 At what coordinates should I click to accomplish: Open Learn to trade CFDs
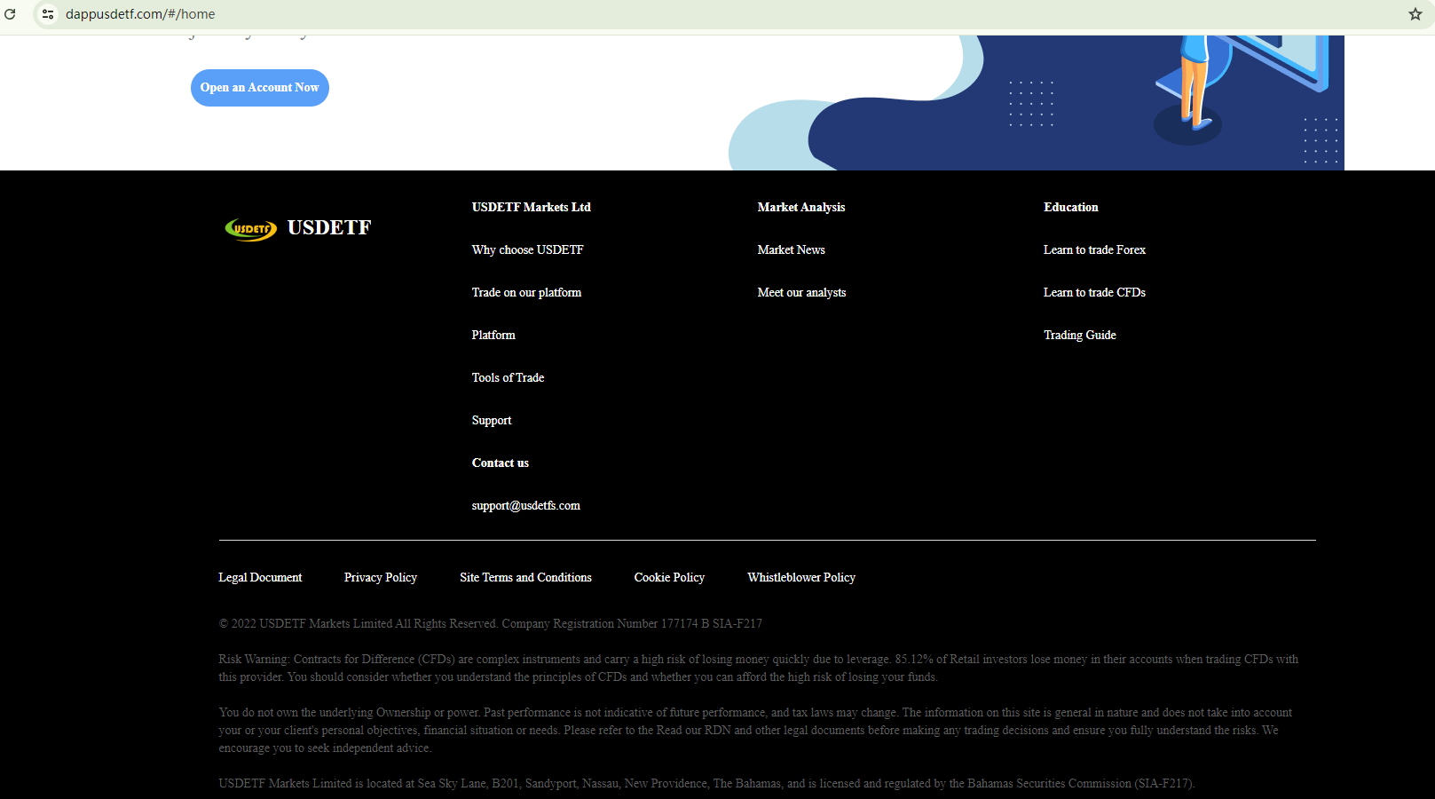pyautogui.click(x=1095, y=293)
